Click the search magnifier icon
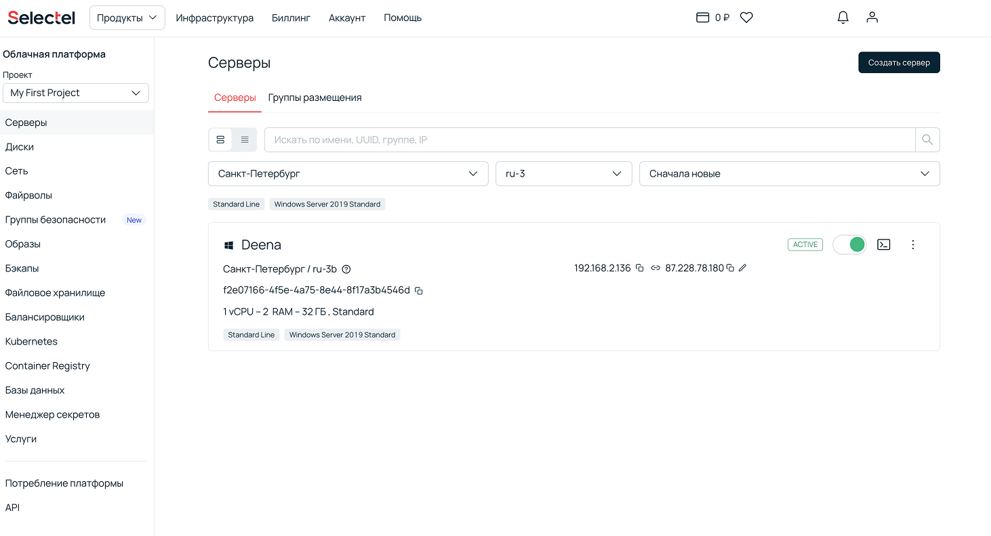 click(927, 140)
